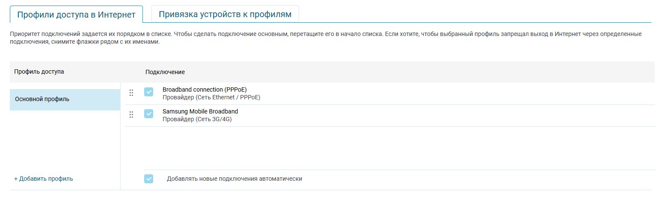Switch to the Привязка устройств к профилям tab

pos(225,14)
